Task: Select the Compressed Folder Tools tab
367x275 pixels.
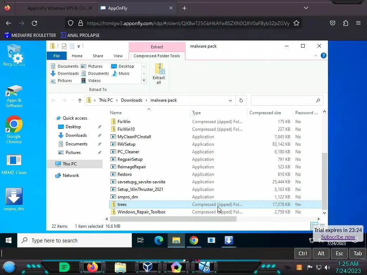Action: point(157,56)
